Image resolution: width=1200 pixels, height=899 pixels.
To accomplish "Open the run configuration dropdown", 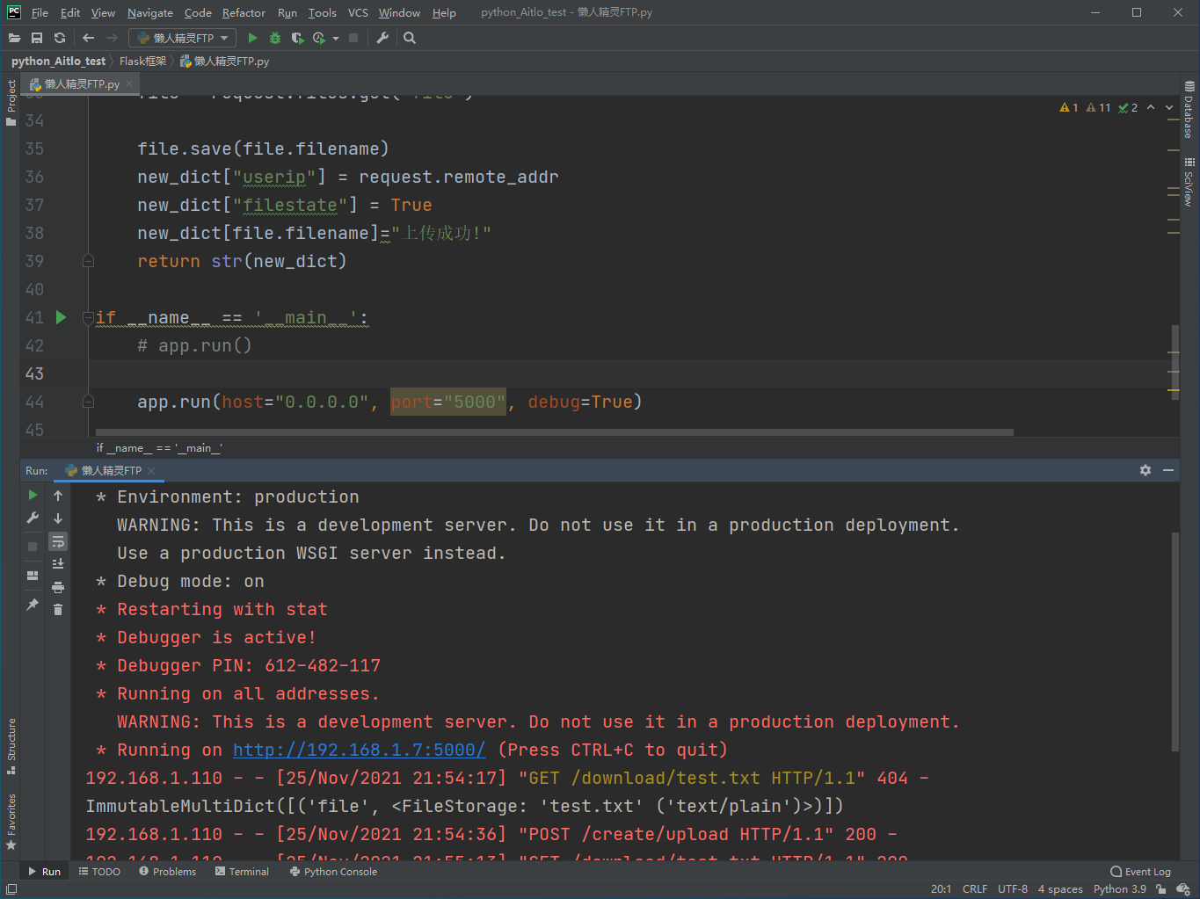I will coord(183,38).
